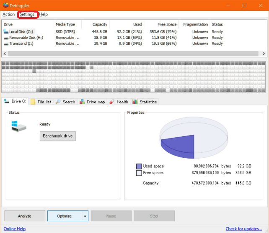This screenshot has width=269, height=233.
Task: Sort by the Drive column header
Action: click(x=28, y=24)
